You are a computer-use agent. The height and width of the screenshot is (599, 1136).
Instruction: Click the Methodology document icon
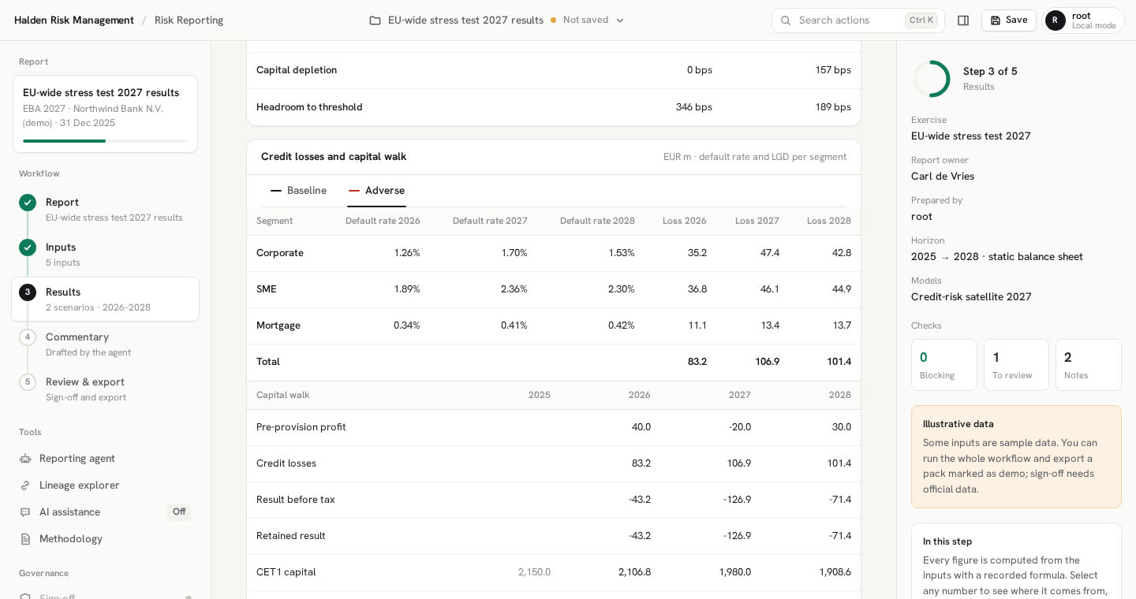point(25,539)
